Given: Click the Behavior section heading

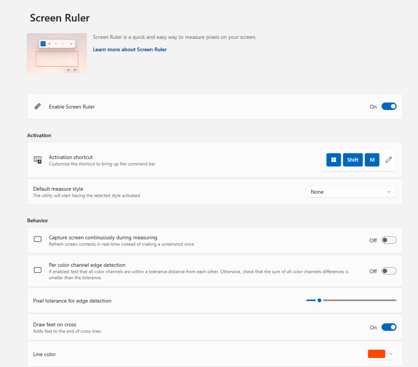Looking at the screenshot, I should (38, 221).
